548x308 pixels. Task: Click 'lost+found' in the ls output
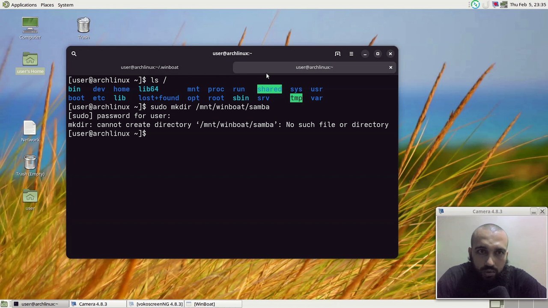[158, 98]
